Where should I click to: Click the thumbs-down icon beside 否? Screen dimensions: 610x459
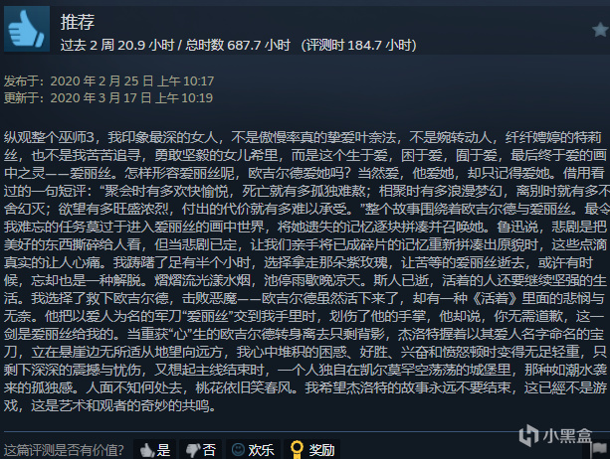point(193,450)
